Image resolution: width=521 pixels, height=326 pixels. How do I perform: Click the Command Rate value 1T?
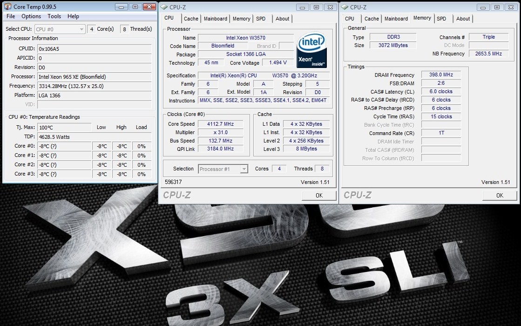point(441,133)
